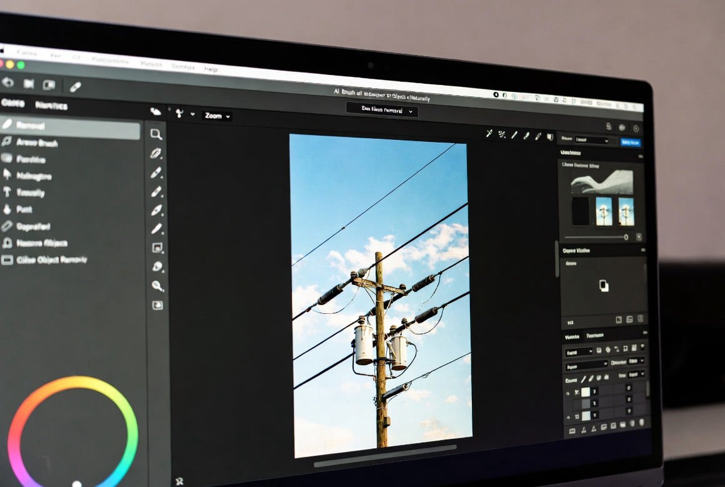The width and height of the screenshot is (725, 487).
Task: Select the middle utility pole thumbnail
Action: pyautogui.click(x=604, y=211)
